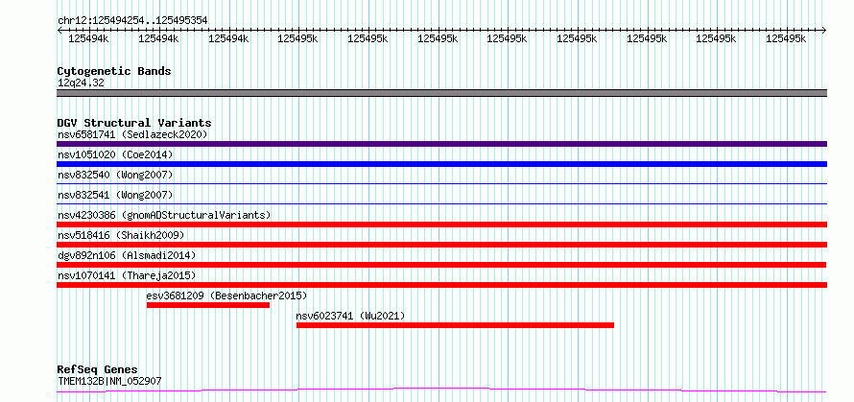The width and height of the screenshot is (854, 402).
Task: Open the RefSeq Genes track title
Action: tap(98, 370)
